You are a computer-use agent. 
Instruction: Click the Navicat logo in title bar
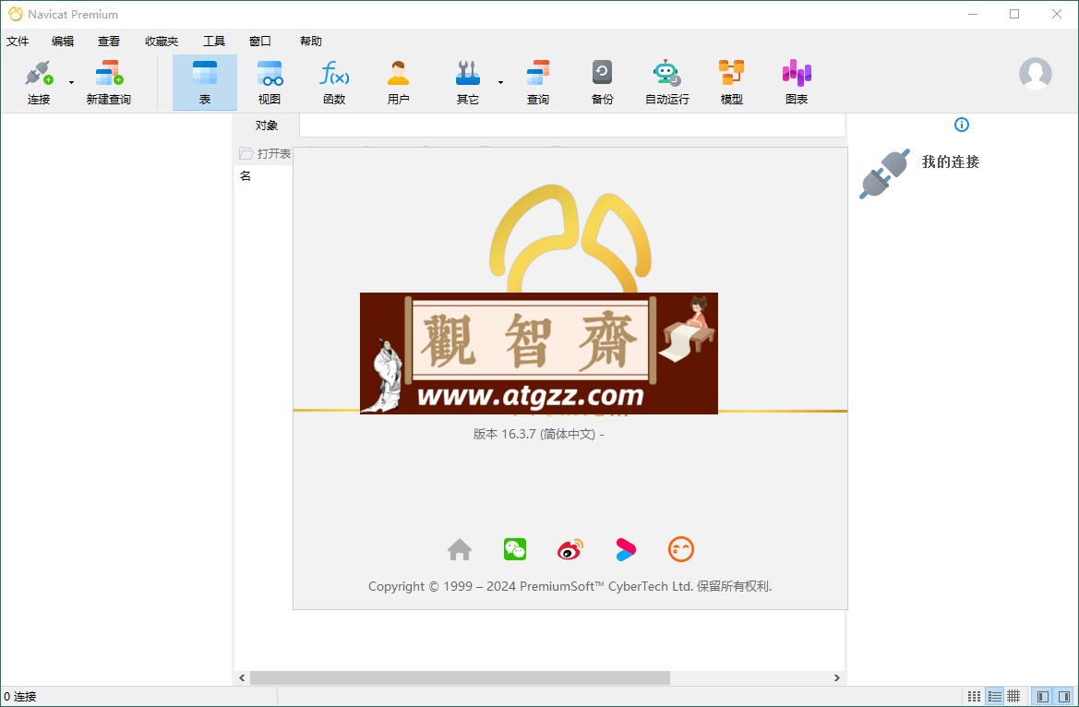coord(15,14)
